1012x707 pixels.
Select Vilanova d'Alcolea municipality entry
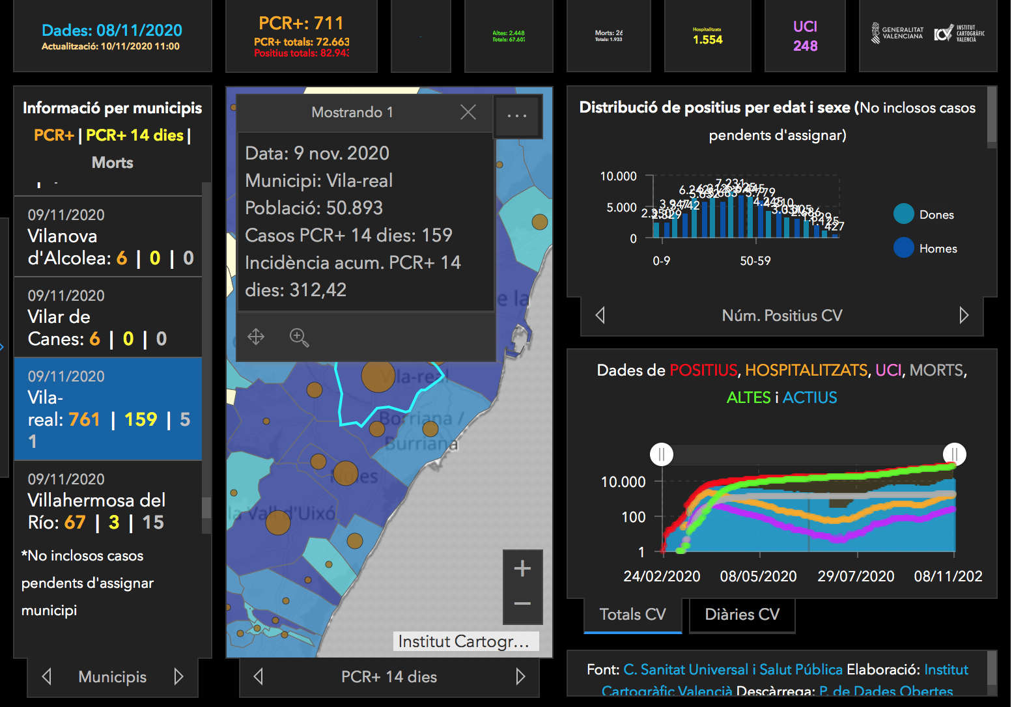pyautogui.click(x=108, y=238)
